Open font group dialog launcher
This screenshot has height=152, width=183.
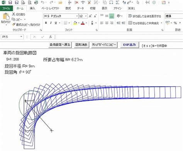tap(97, 30)
